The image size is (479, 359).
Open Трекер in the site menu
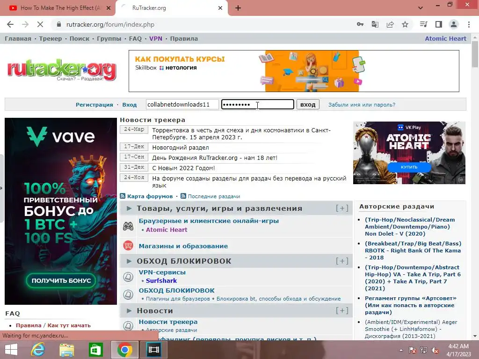(51, 39)
